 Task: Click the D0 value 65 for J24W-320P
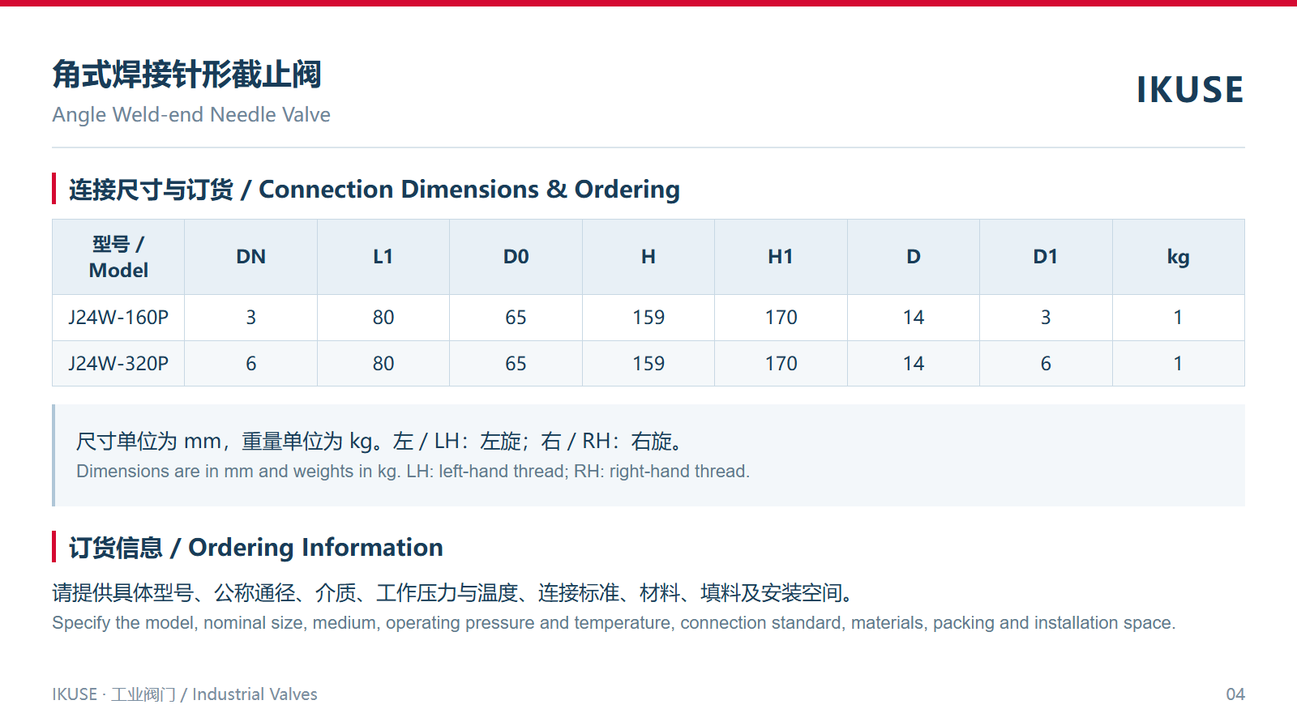[x=516, y=364]
